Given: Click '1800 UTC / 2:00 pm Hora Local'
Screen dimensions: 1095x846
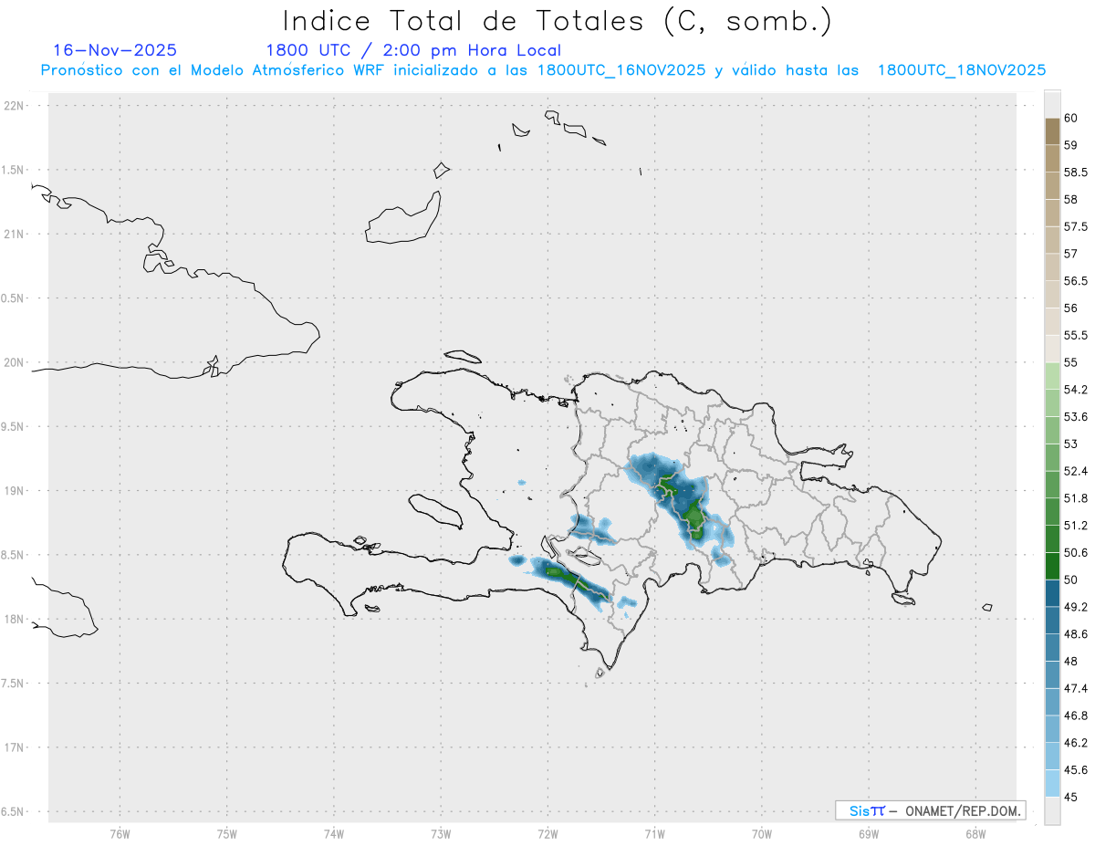Looking at the screenshot, I should (413, 51).
